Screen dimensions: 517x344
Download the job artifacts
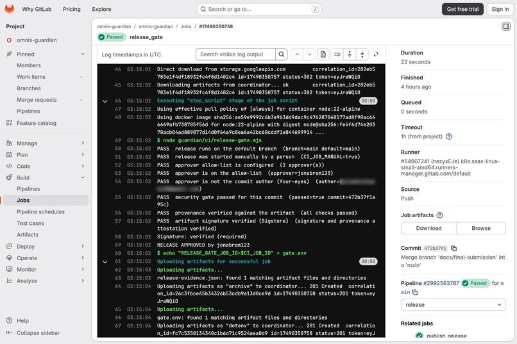coord(428,228)
